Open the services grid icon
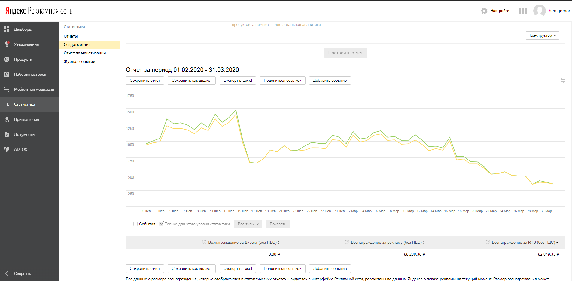572x281 pixels. (522, 11)
